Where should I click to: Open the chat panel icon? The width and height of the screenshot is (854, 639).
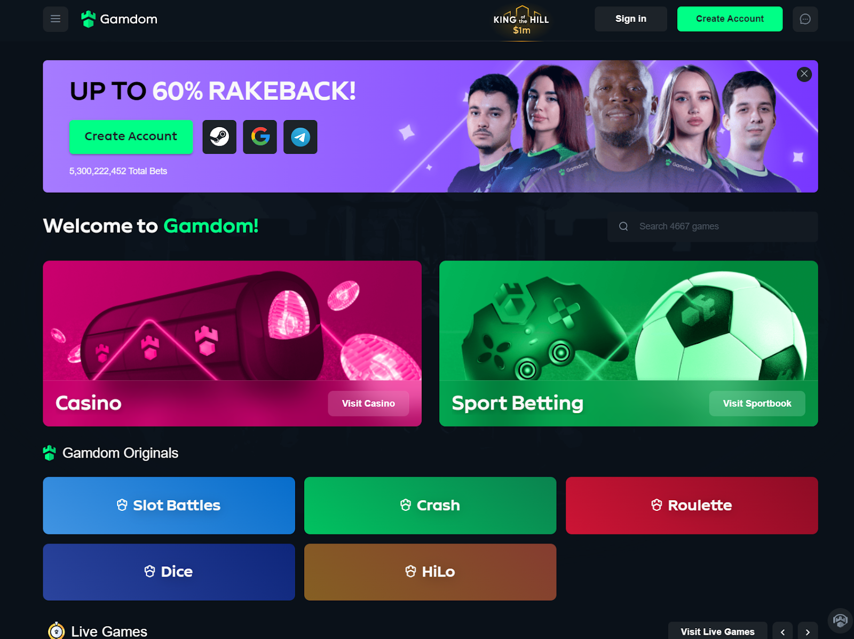[x=805, y=19]
